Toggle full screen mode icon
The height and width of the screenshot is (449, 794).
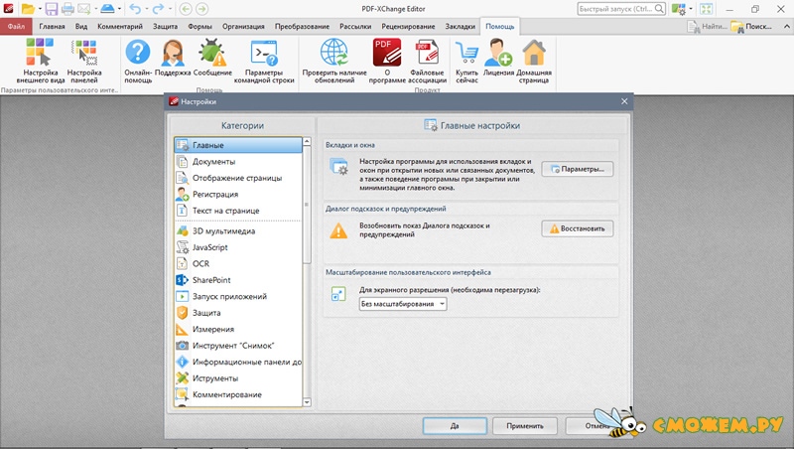pyautogui.click(x=706, y=9)
